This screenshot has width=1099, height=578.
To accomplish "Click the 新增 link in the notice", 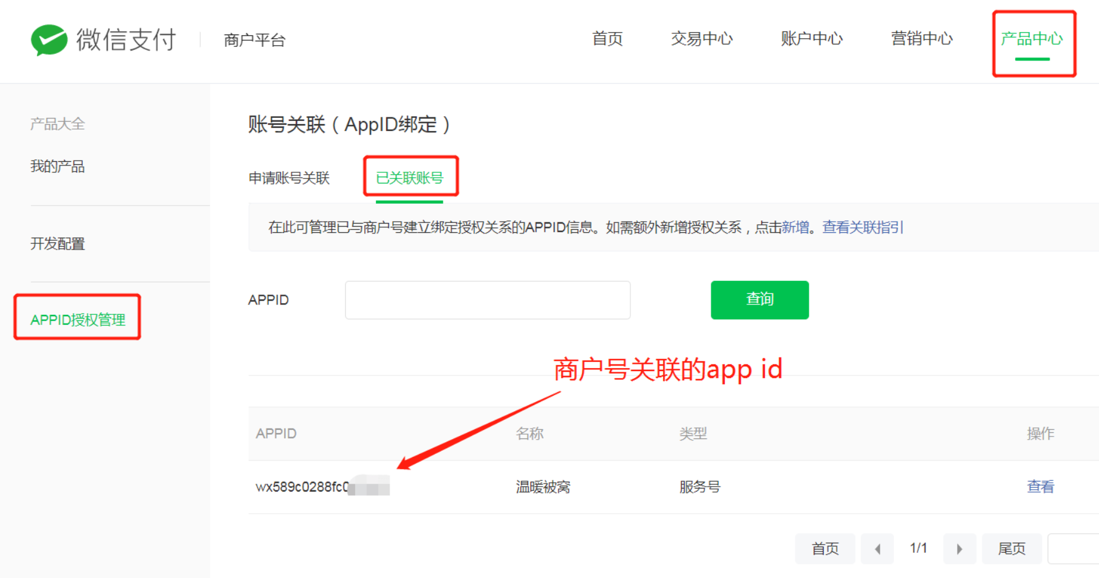I will (x=795, y=227).
